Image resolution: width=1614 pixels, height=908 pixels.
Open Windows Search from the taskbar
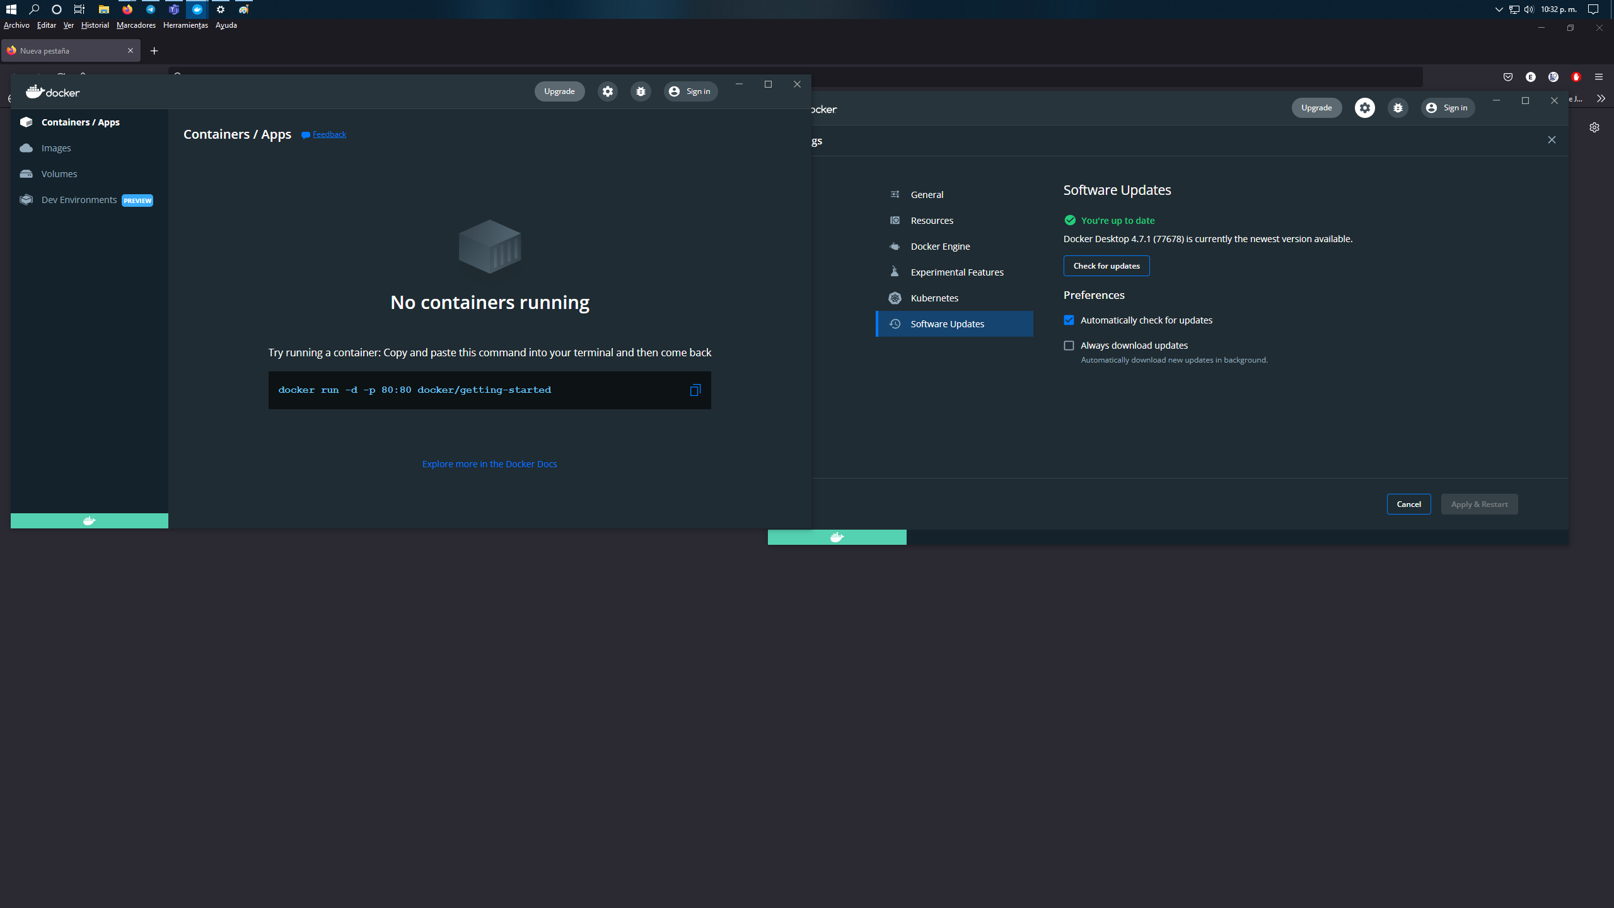(34, 9)
